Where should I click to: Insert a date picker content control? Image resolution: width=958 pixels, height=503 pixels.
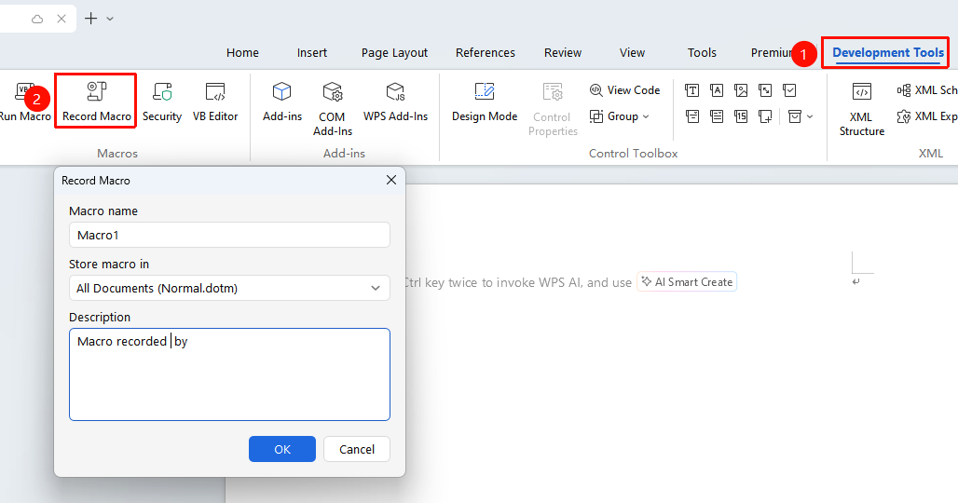[741, 116]
